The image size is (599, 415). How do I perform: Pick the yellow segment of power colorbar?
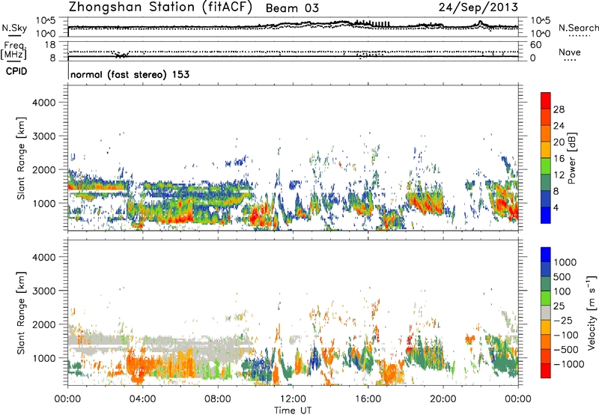coord(546,150)
